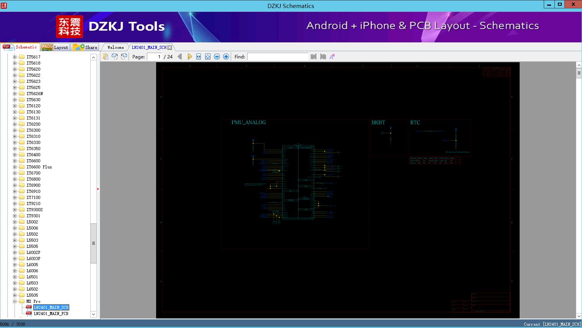Open the Share tab
This screenshot has height=328, width=582.
(x=86, y=47)
